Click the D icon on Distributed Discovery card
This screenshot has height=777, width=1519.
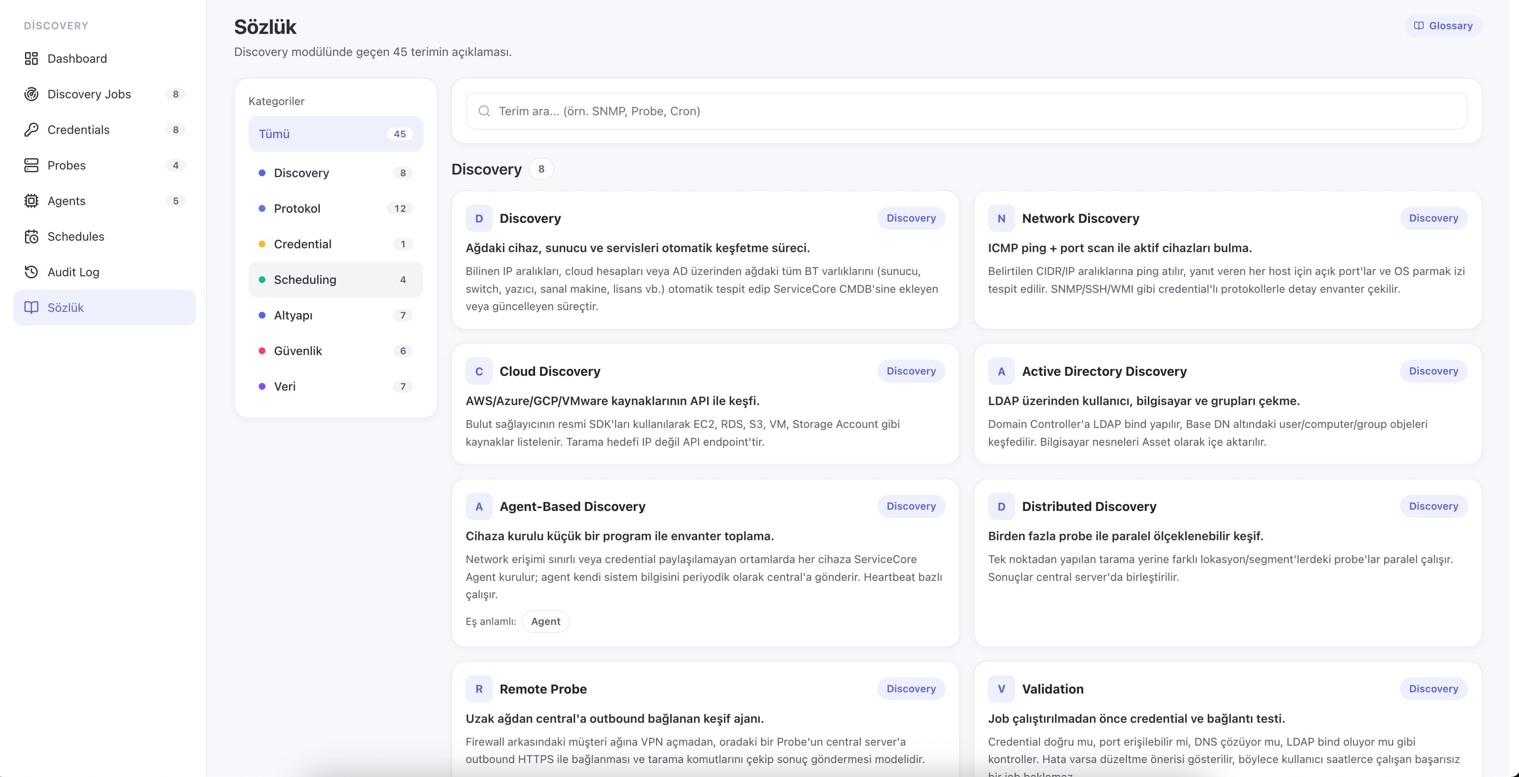1001,507
